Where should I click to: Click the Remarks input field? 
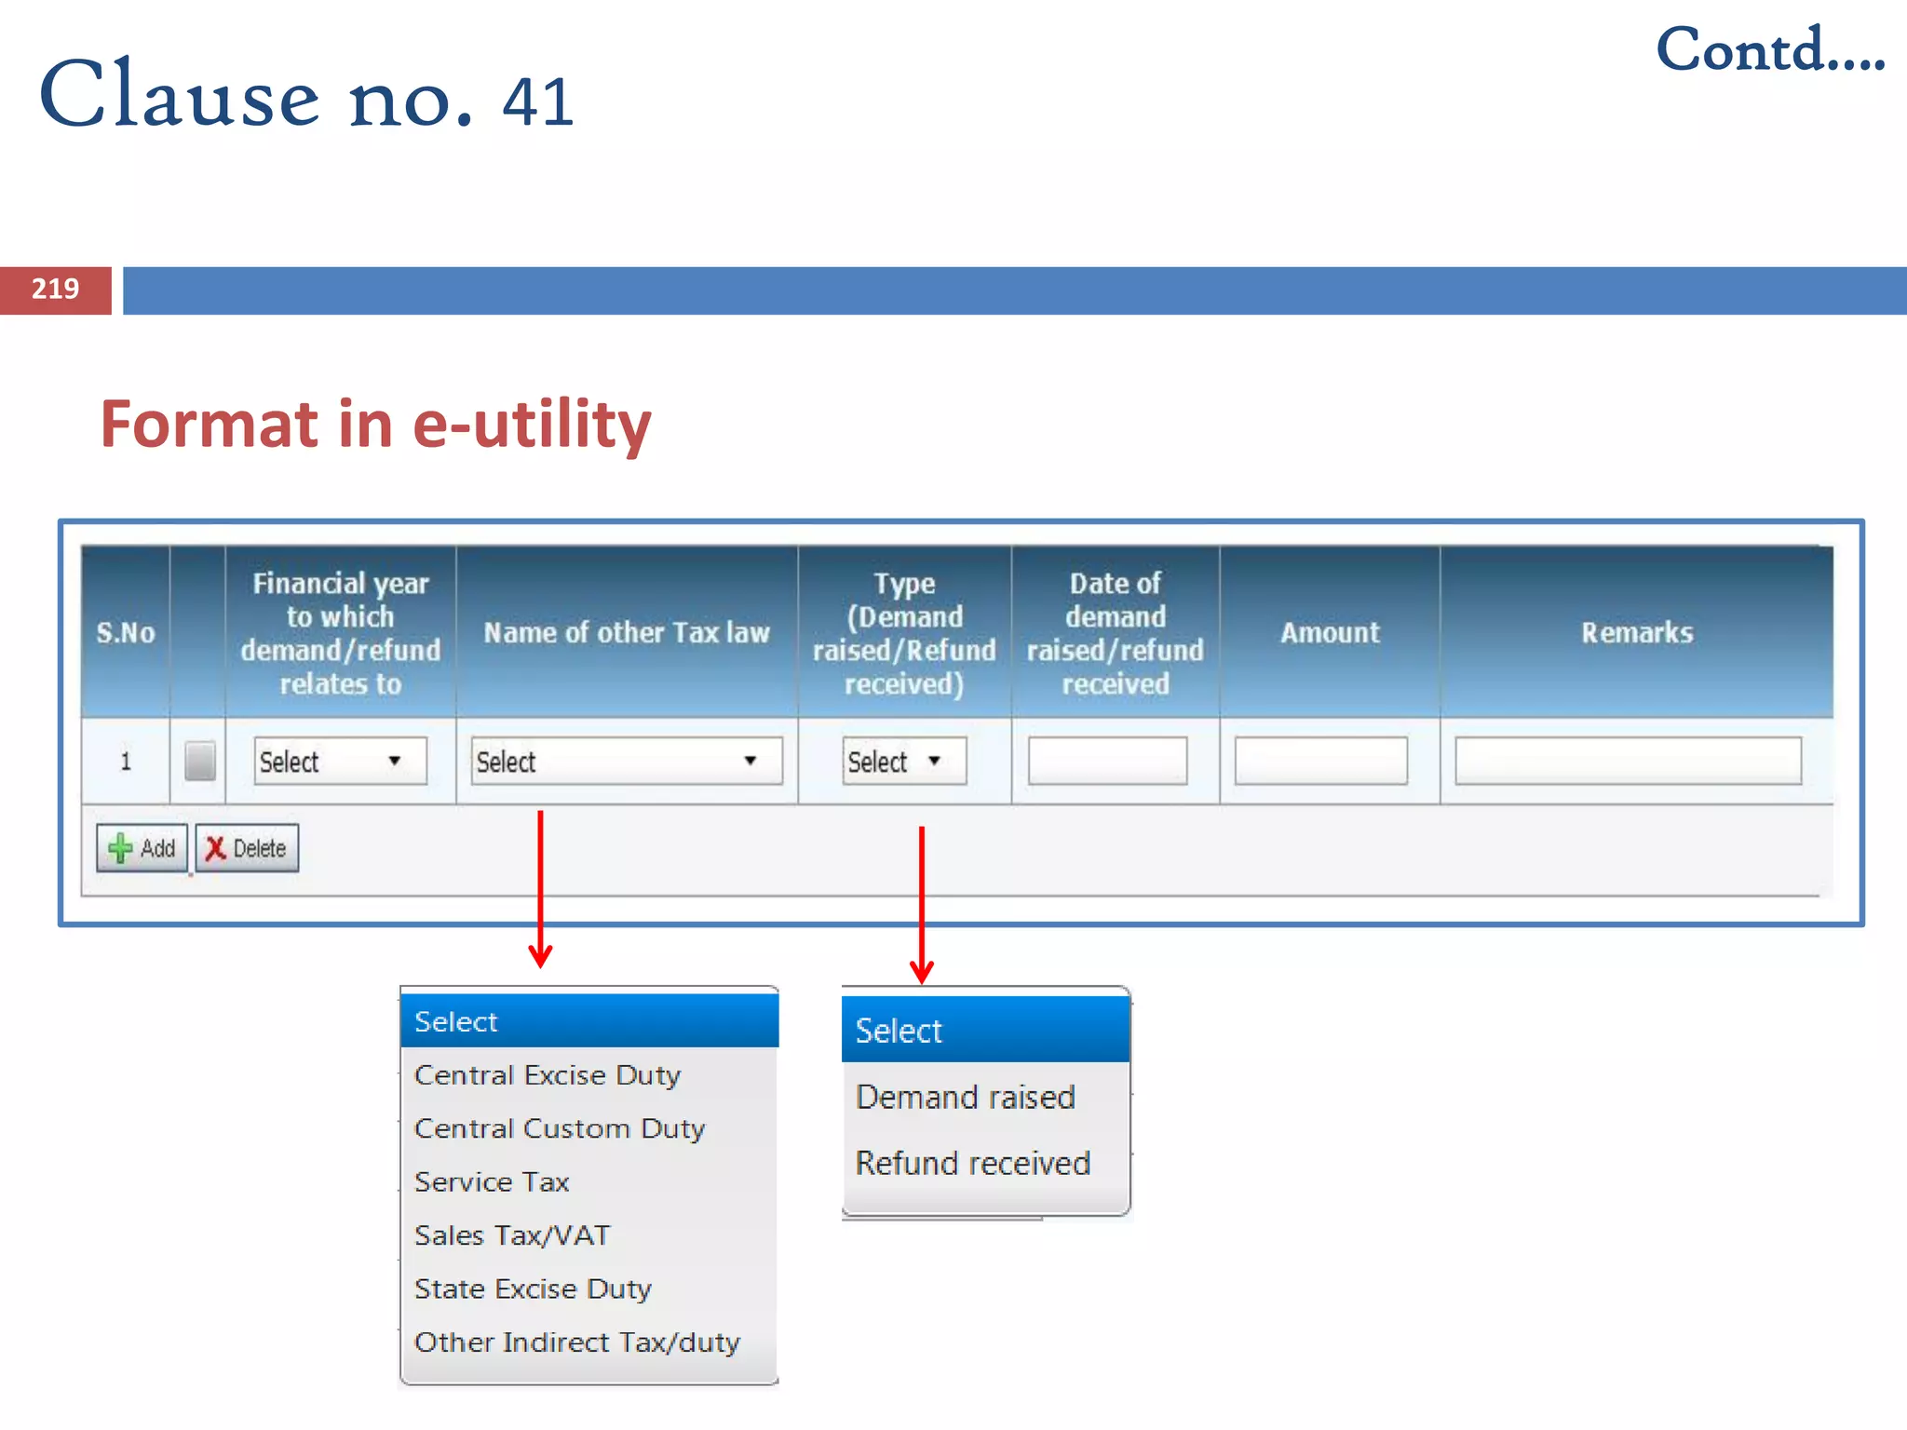[x=1628, y=761]
